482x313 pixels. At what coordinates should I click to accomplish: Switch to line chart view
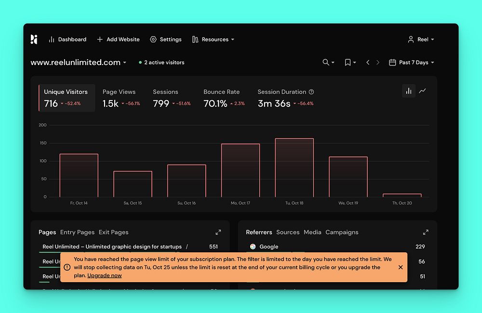coord(423,91)
